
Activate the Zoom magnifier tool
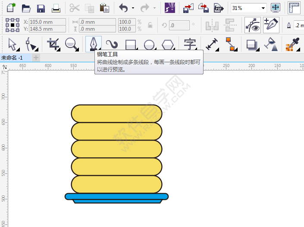coord(71,44)
